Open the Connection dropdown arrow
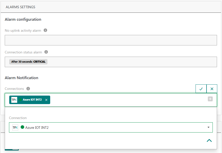Screen dimensions: 222x153 tap(208, 128)
